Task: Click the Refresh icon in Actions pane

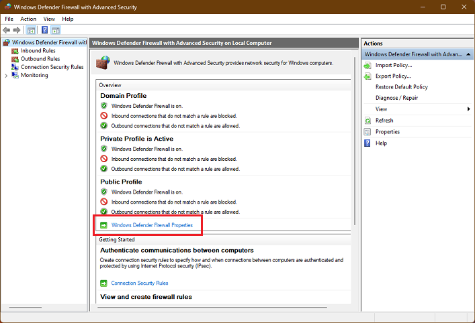Action: tap(368, 121)
